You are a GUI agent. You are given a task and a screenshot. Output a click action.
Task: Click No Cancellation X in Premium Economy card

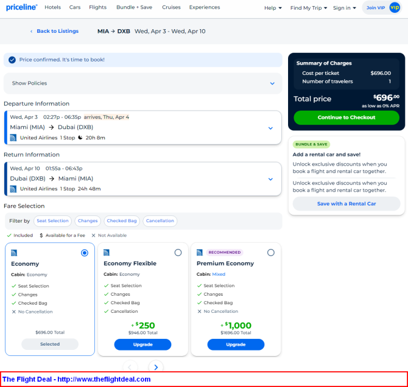point(199,312)
